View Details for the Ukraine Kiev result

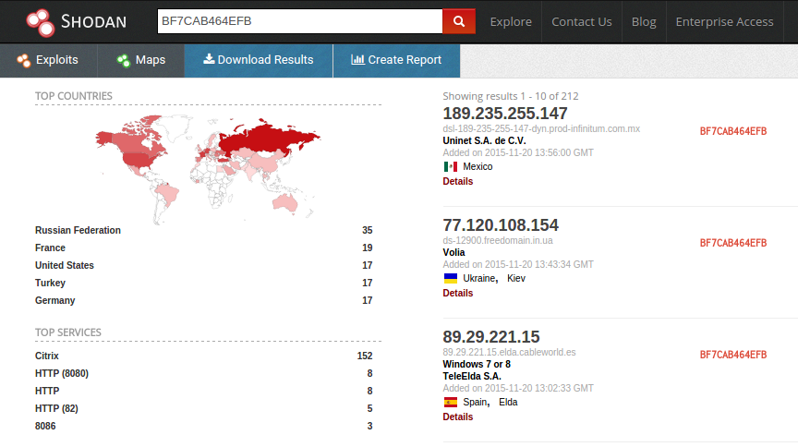tap(457, 293)
